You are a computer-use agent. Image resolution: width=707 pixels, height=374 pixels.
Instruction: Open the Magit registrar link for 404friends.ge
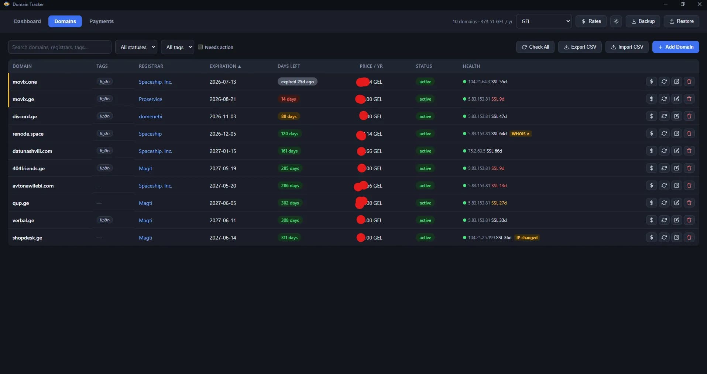(x=145, y=168)
